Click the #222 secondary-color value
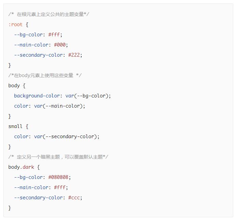This screenshot has width=237, height=219. pos(74,55)
